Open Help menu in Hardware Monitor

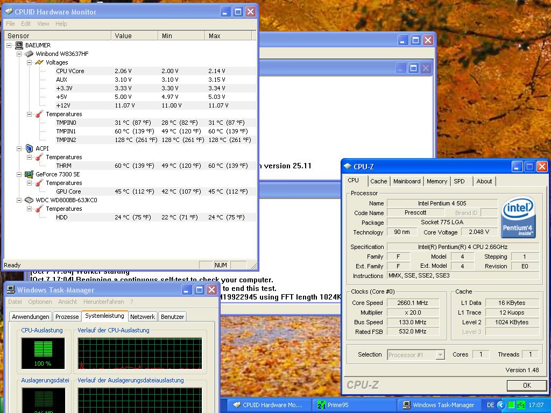61,24
